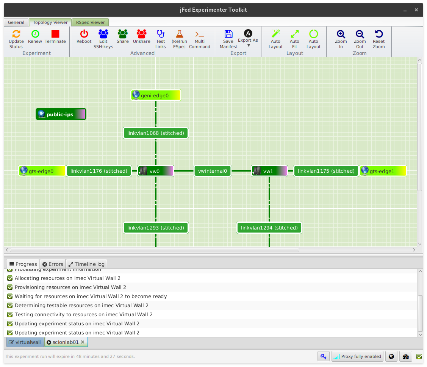
Task: Expand the Export As dropdown
Action: (x=248, y=39)
